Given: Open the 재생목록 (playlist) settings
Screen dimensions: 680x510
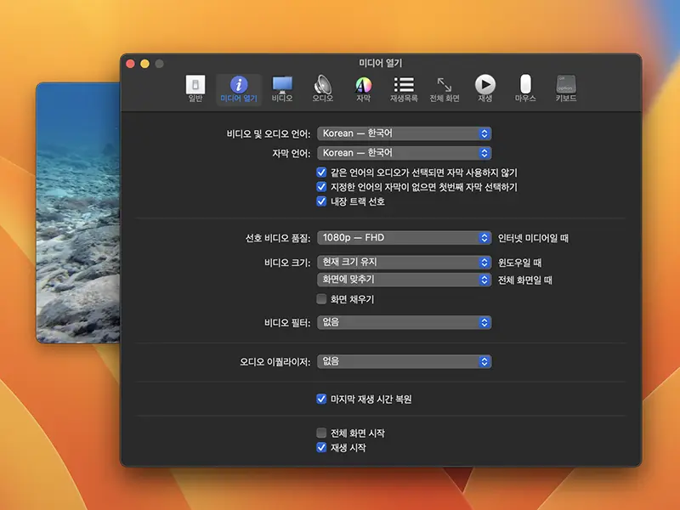Looking at the screenshot, I should point(403,89).
